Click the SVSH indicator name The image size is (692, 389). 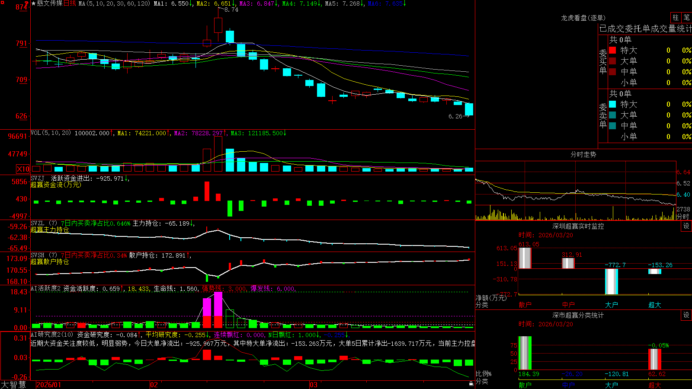[38, 255]
